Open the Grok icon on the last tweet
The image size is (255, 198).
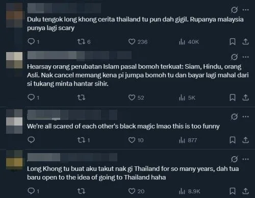[234, 159]
